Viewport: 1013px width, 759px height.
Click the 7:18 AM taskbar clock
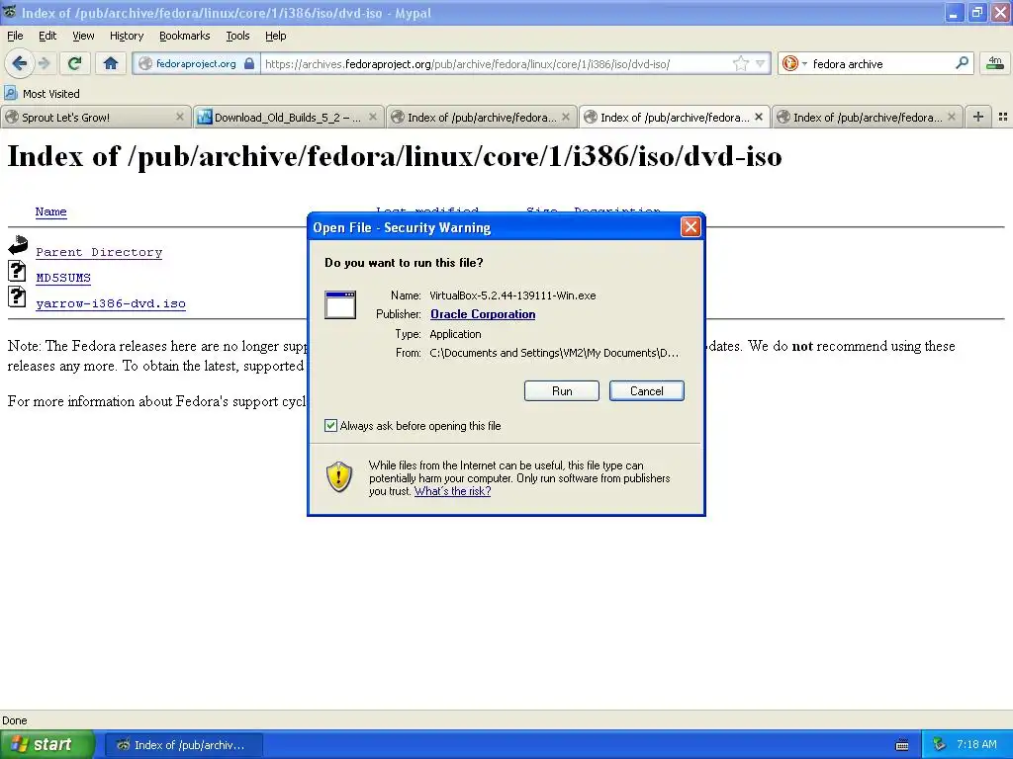point(976,745)
